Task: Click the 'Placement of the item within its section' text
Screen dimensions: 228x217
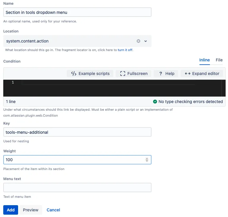Action: tap(34, 169)
